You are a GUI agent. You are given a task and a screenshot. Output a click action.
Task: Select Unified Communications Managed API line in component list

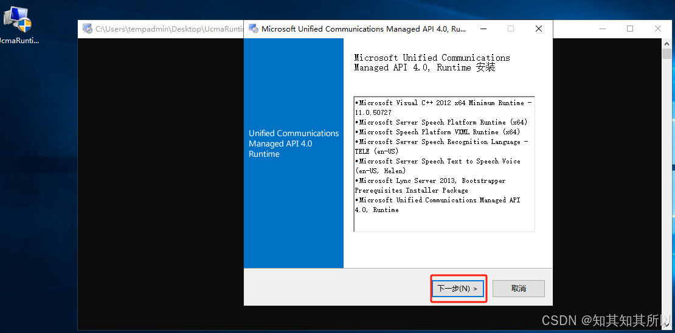click(438, 200)
